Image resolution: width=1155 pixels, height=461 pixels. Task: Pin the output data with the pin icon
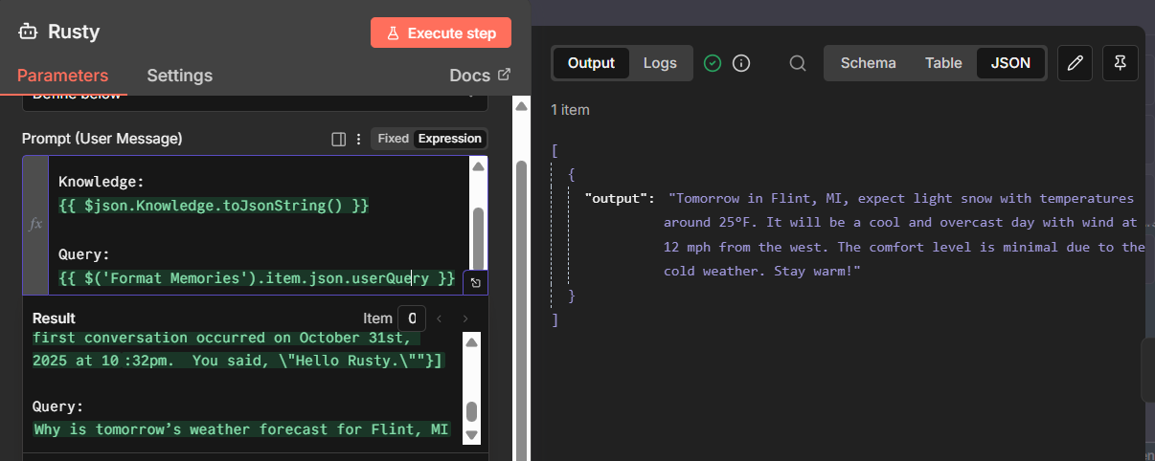pos(1120,63)
